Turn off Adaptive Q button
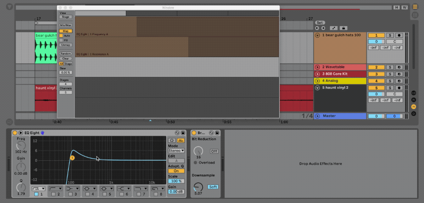The image size is (424, 203). [x=176, y=171]
